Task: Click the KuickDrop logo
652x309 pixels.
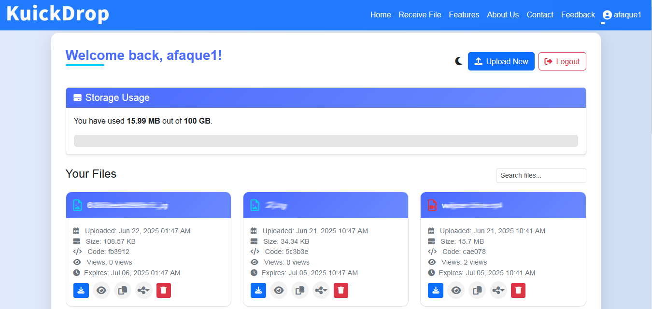Action: point(58,14)
